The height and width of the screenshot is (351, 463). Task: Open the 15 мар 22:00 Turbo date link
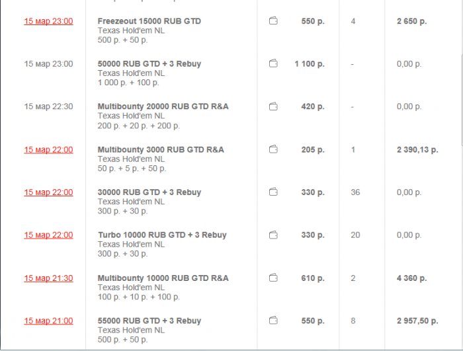click(48, 235)
